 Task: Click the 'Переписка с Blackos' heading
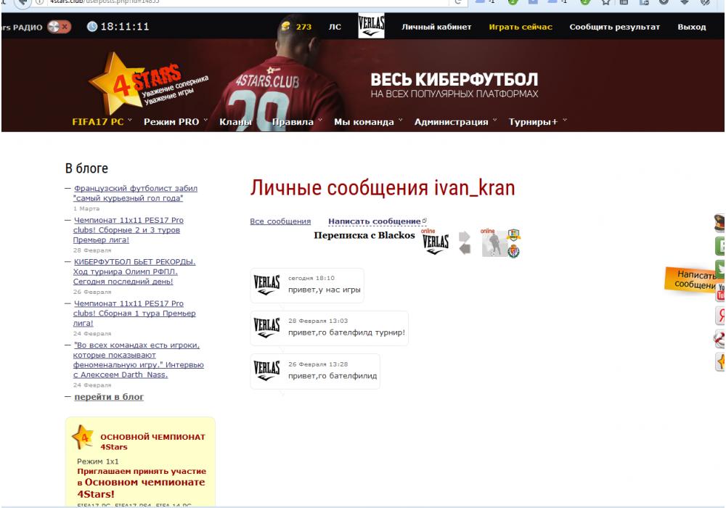[x=364, y=235]
